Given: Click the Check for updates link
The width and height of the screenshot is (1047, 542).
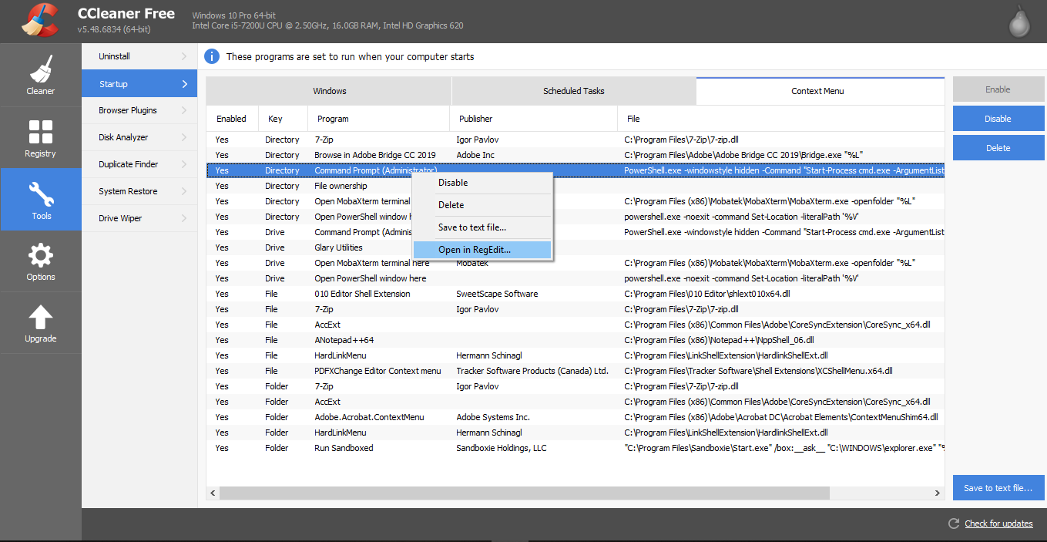Looking at the screenshot, I should (x=998, y=523).
